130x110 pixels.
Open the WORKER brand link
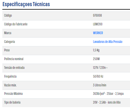(x=98, y=33)
